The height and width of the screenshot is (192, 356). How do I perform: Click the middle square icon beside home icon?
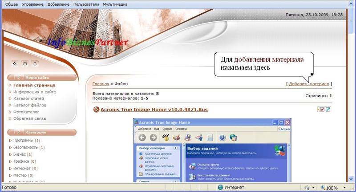tap(25, 64)
